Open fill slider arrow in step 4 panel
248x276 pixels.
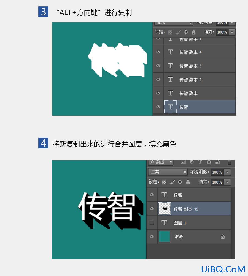pyautogui.click(x=227, y=182)
